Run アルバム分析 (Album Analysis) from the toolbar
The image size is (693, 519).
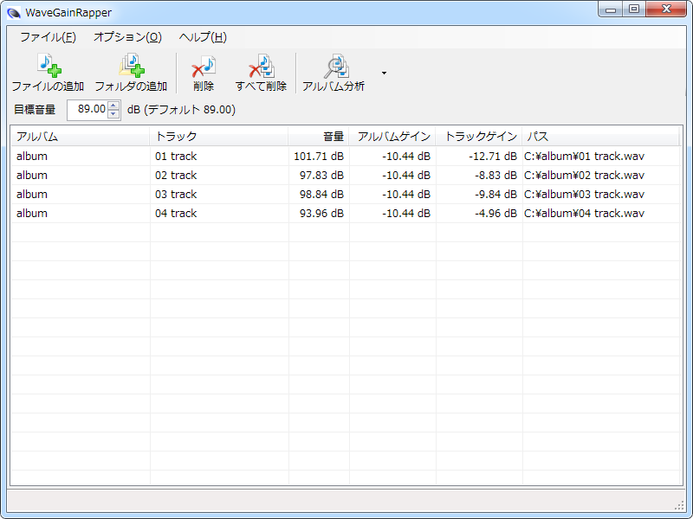click(334, 67)
